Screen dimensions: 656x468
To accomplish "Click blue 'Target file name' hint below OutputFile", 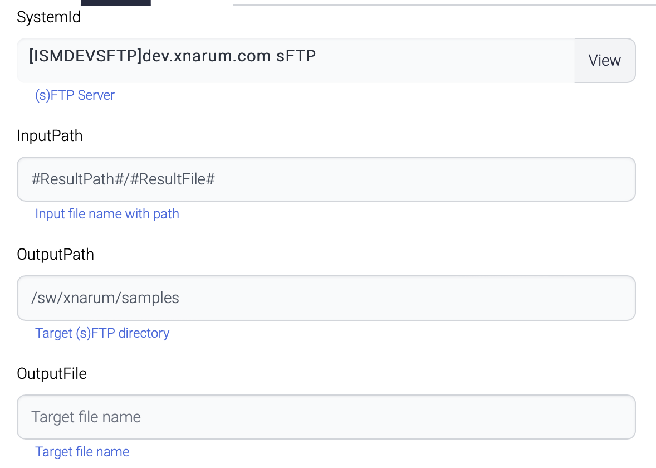I will coord(82,452).
